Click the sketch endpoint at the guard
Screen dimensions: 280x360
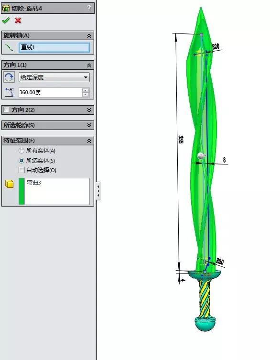pos(205,272)
